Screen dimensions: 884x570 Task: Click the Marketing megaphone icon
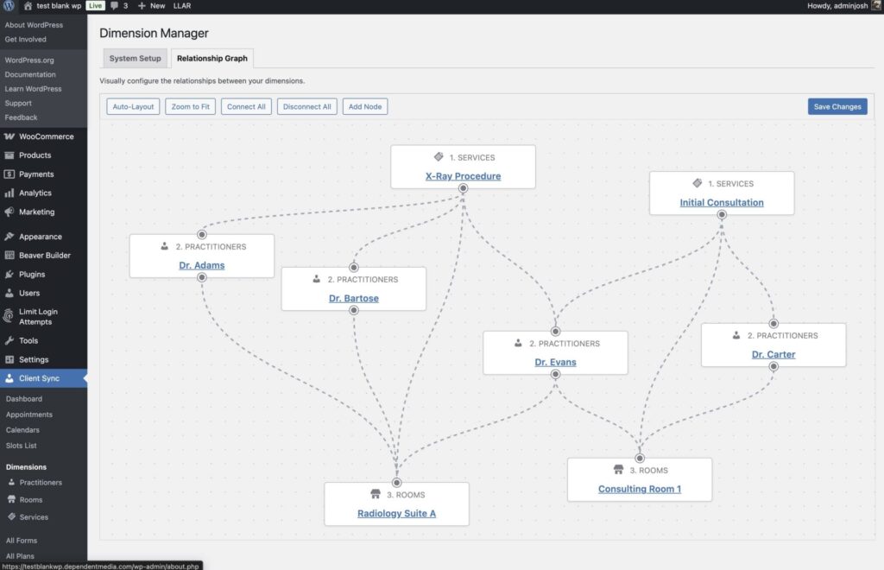click(x=9, y=212)
